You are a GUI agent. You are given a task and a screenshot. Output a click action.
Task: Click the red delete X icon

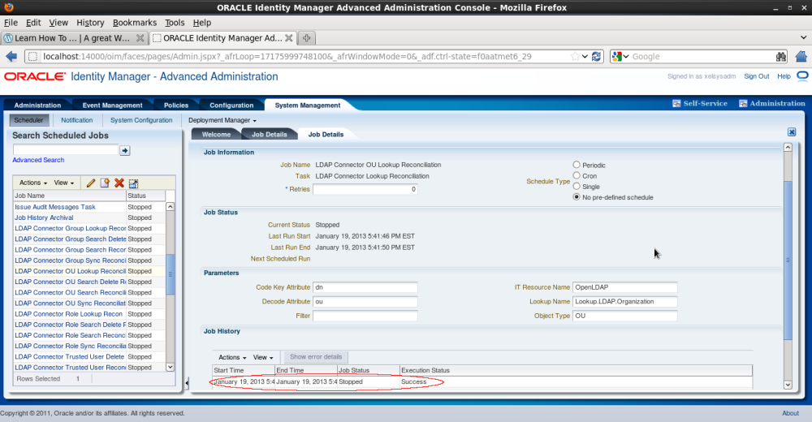point(119,183)
